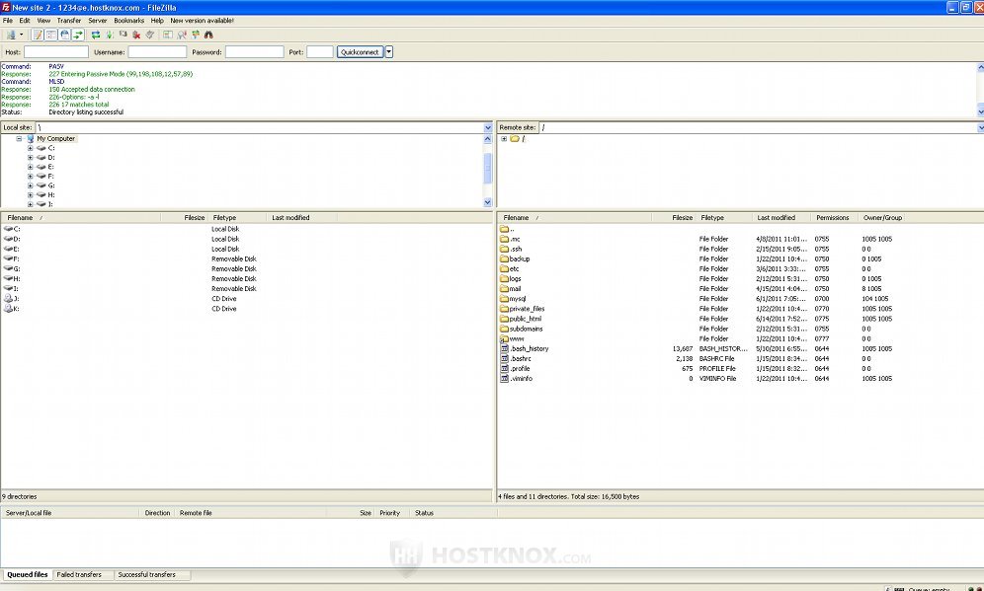Screen dimensions: 984x591
Task: Toggle the transfer queue display
Action: (78, 36)
